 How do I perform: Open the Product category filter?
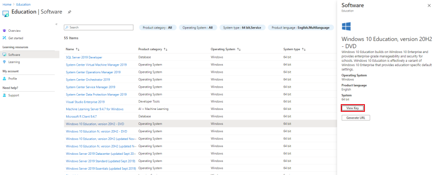tap(157, 27)
